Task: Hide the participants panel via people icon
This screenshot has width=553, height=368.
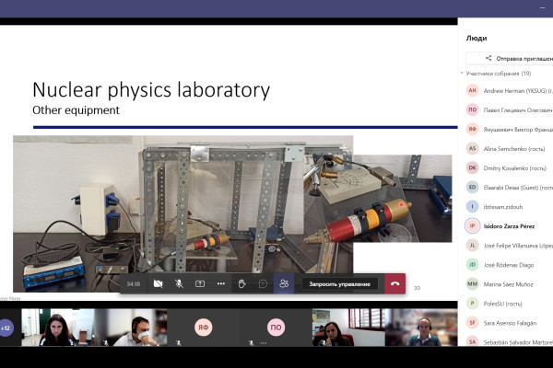Action: [283, 284]
